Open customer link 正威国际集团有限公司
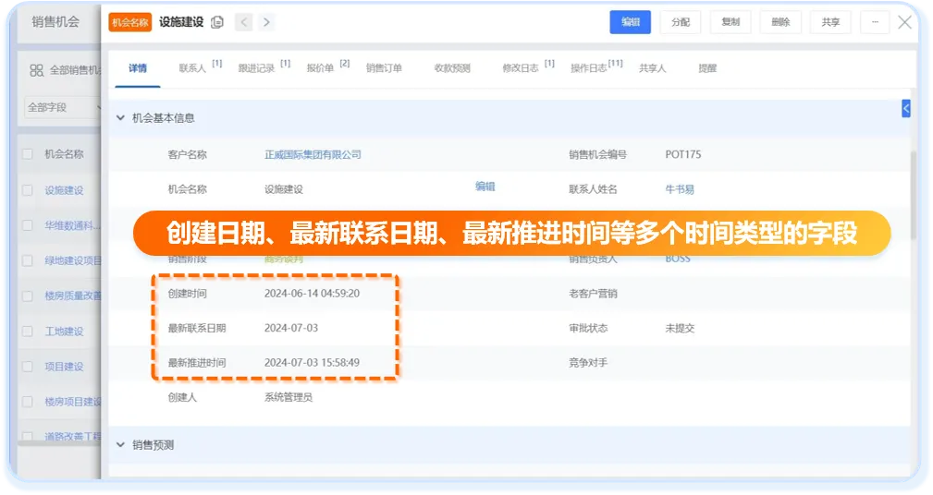 (313, 154)
